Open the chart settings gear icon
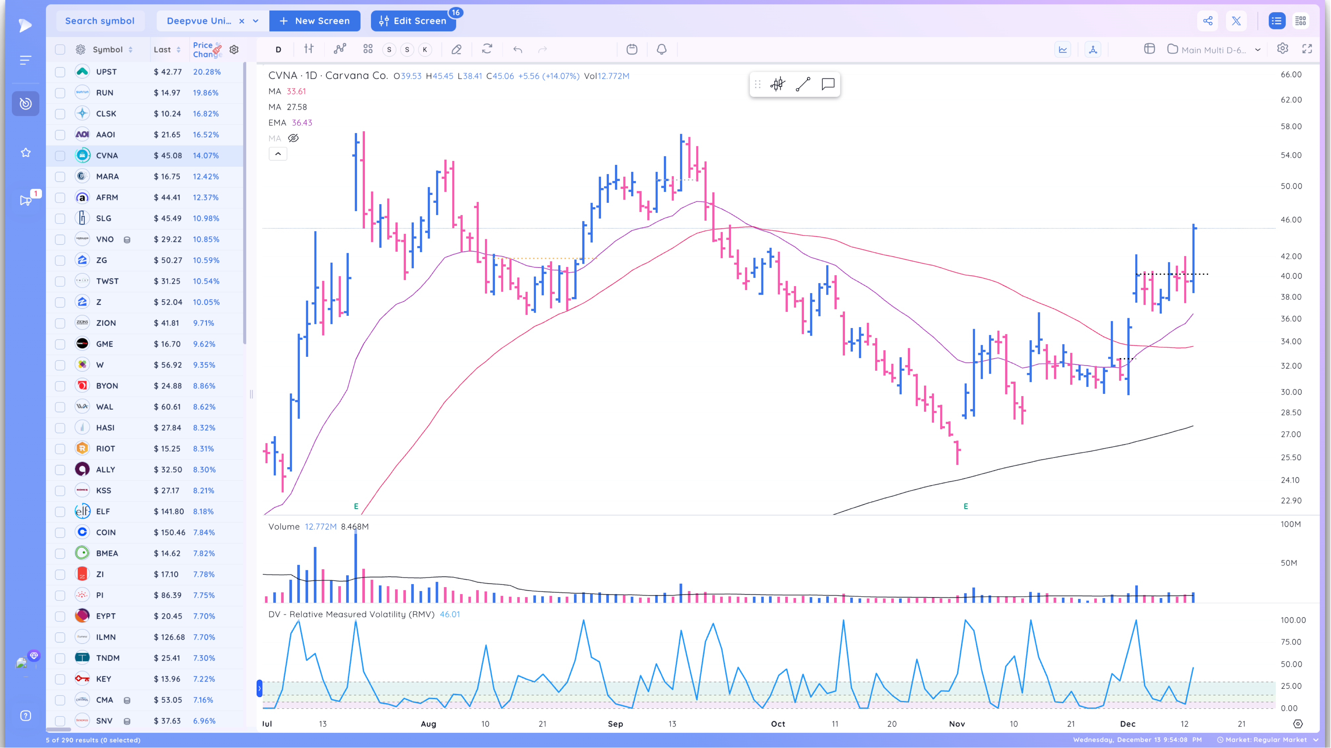The width and height of the screenshot is (1331, 748). pyautogui.click(x=1282, y=49)
